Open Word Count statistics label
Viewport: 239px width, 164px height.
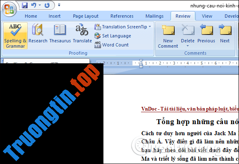pos(115,45)
